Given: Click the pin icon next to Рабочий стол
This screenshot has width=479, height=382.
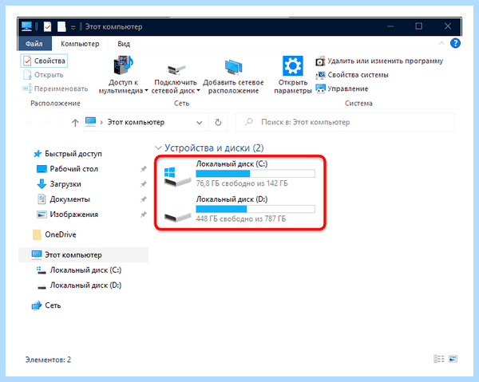Looking at the screenshot, I should click(x=143, y=169).
